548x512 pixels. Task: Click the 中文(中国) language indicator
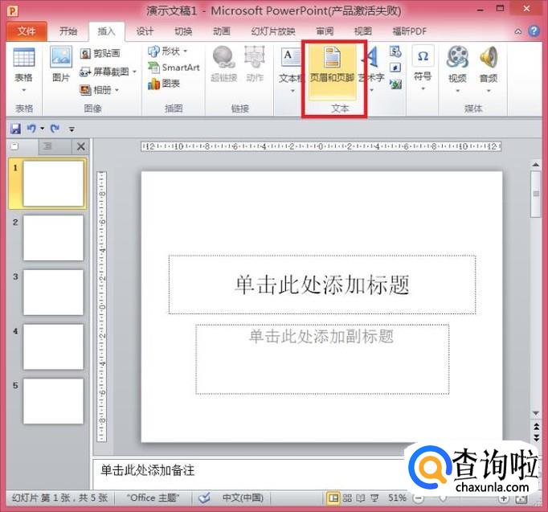[x=243, y=498]
